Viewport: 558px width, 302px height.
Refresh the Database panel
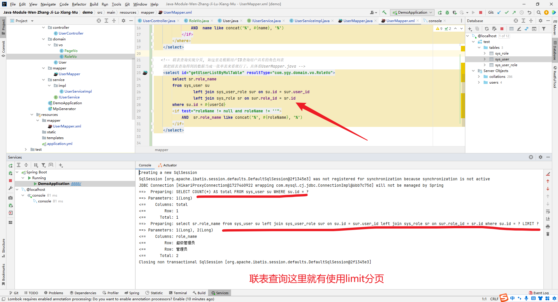(x=487, y=29)
